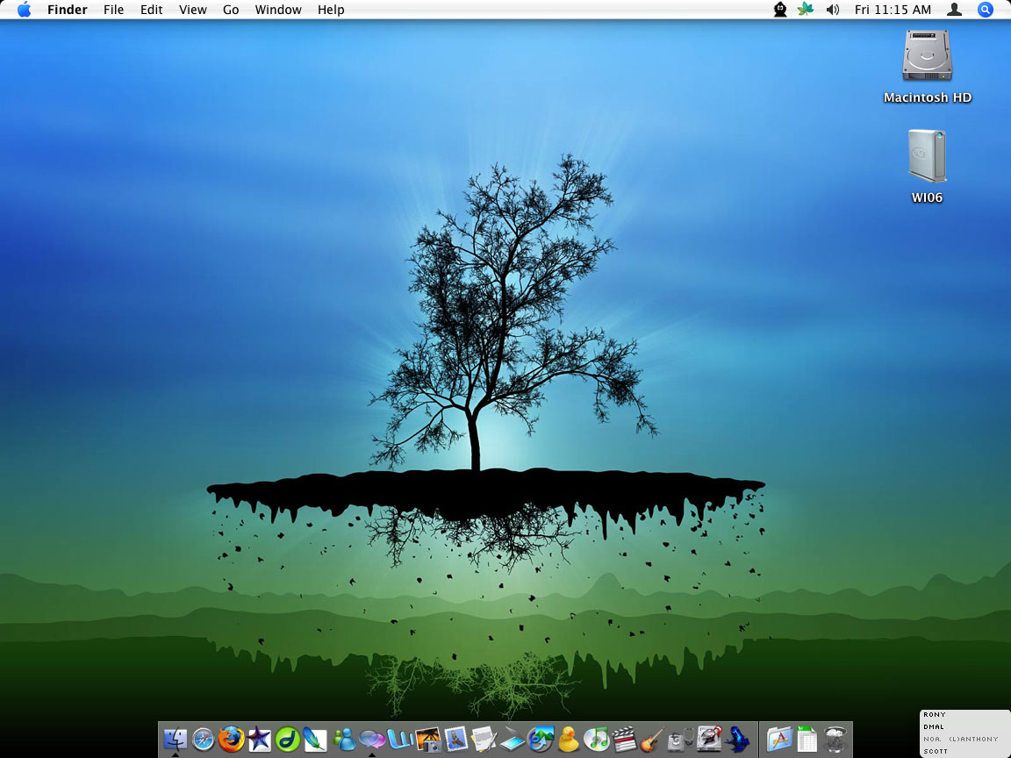Screen dimensions: 1011x758
Task: Open Photoshop feather icon in dock
Action: point(315,739)
